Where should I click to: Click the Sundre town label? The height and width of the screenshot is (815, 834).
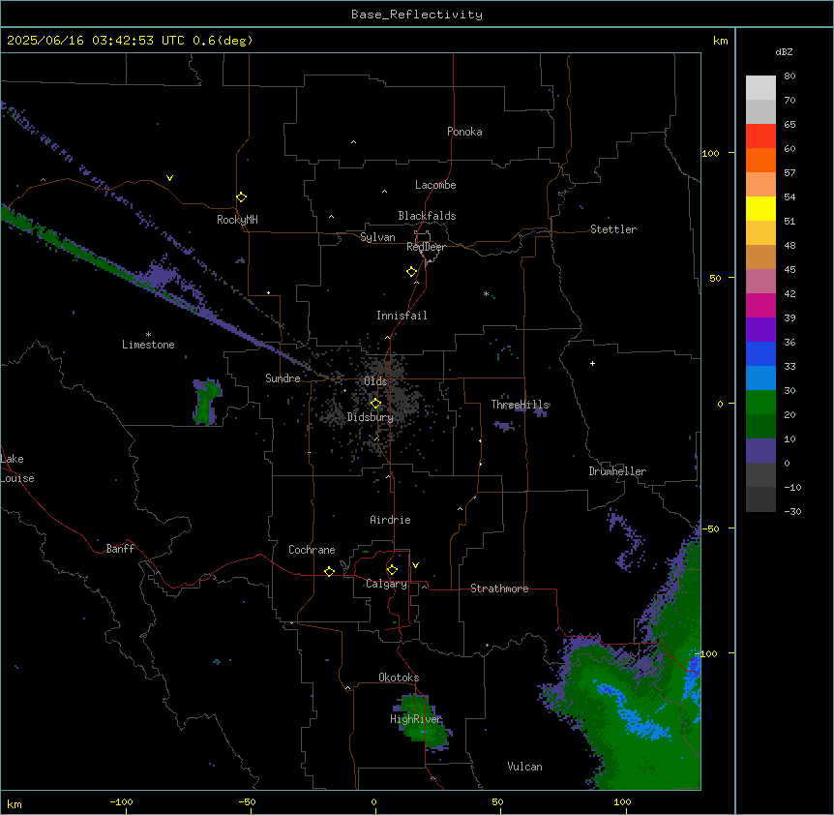(283, 378)
